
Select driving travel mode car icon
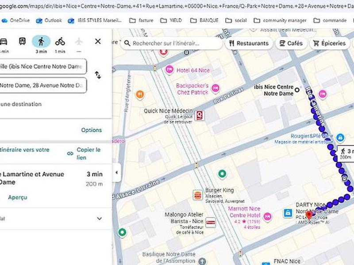(3, 42)
